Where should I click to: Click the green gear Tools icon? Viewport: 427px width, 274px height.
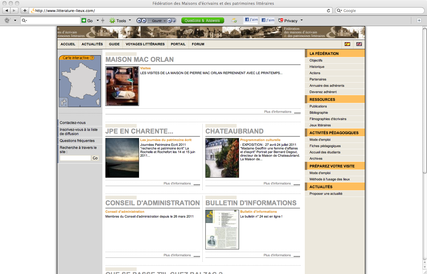pyautogui.click(x=112, y=20)
